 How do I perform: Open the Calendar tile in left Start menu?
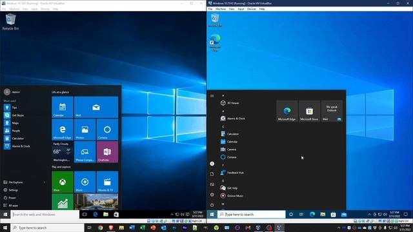click(63, 107)
